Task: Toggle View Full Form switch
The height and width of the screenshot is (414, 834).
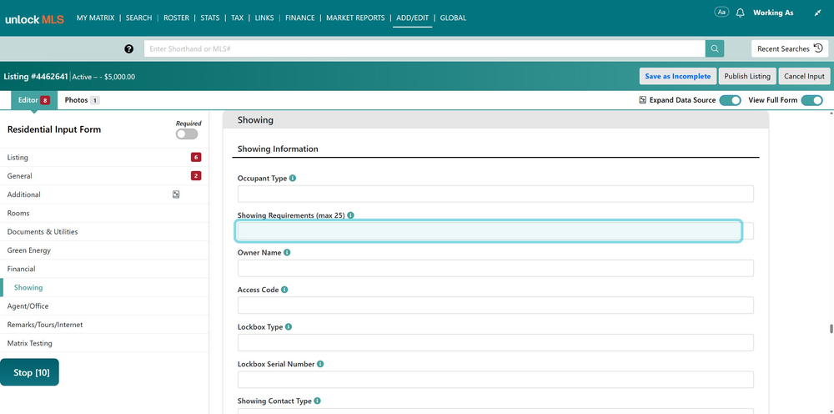Action: coord(811,100)
